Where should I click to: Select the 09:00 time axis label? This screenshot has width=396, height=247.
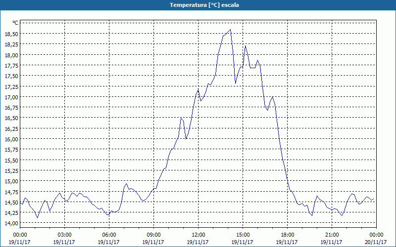point(153,235)
